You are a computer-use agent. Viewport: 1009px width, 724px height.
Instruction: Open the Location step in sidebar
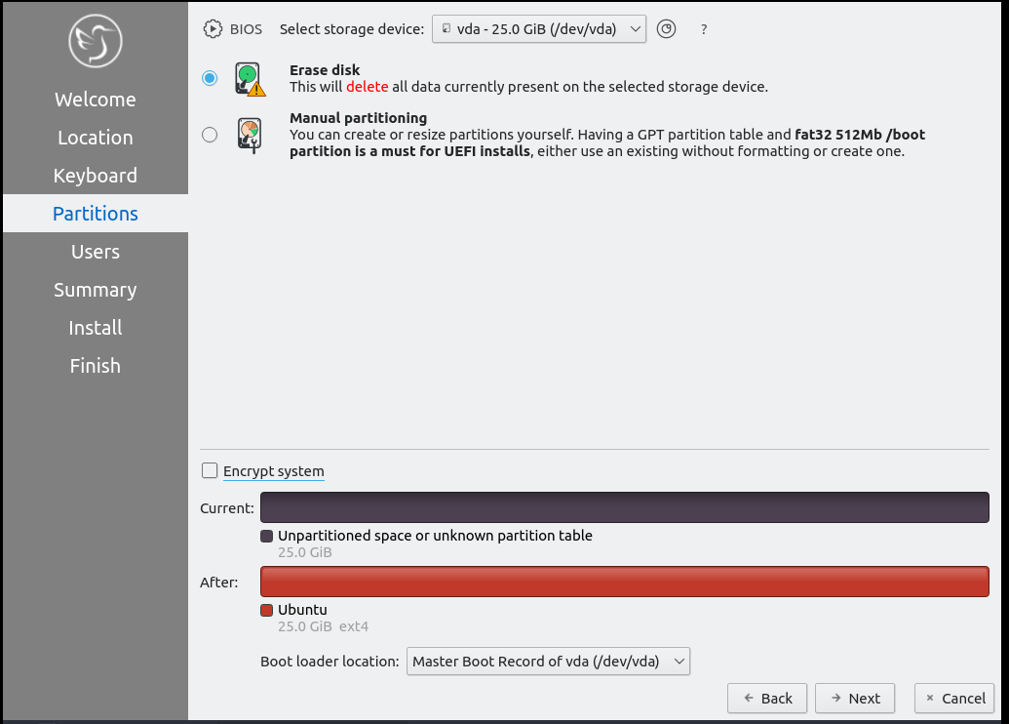pos(95,138)
